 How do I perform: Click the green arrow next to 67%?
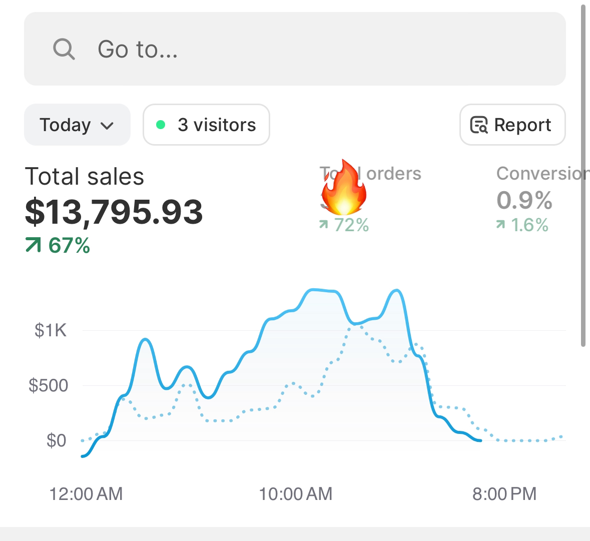(x=33, y=245)
